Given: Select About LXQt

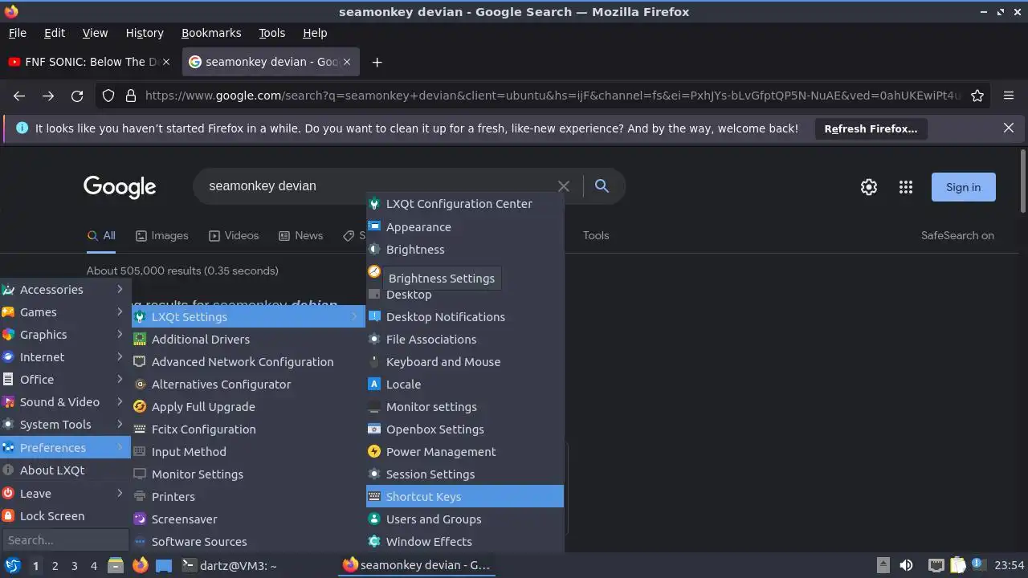Looking at the screenshot, I should [65, 470].
